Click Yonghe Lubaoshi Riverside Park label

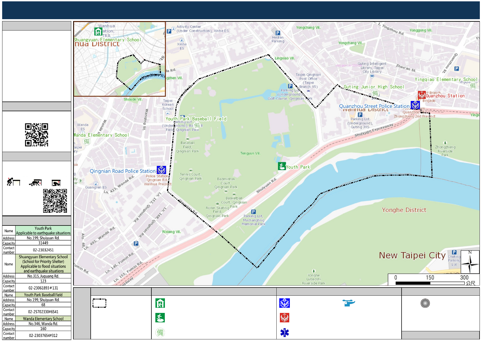pos(314,279)
